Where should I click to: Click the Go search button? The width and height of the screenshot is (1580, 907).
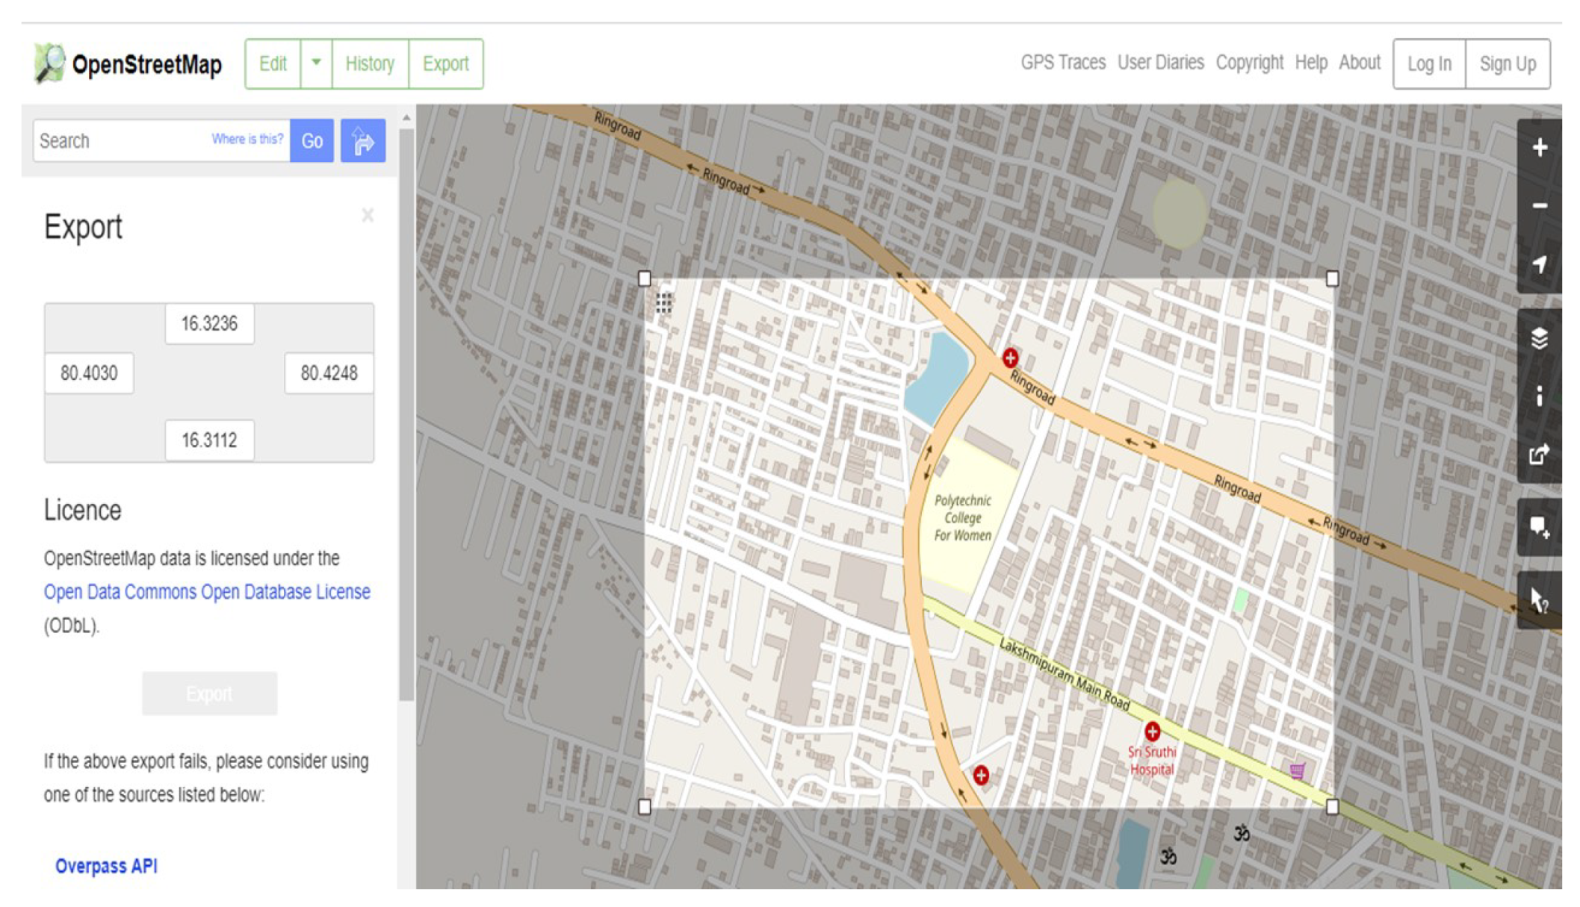pos(312,141)
